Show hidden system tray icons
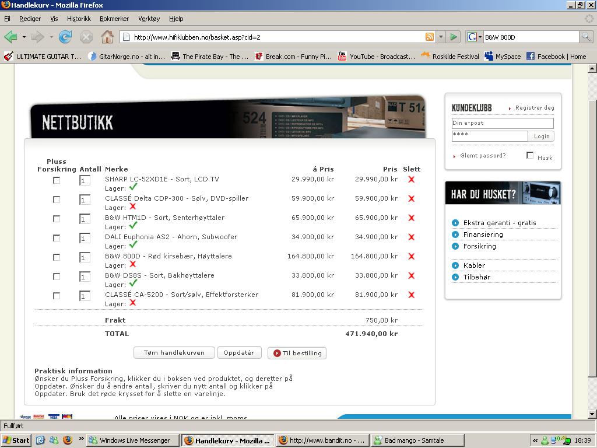Viewport: 597px width, 448px height. click(535, 441)
